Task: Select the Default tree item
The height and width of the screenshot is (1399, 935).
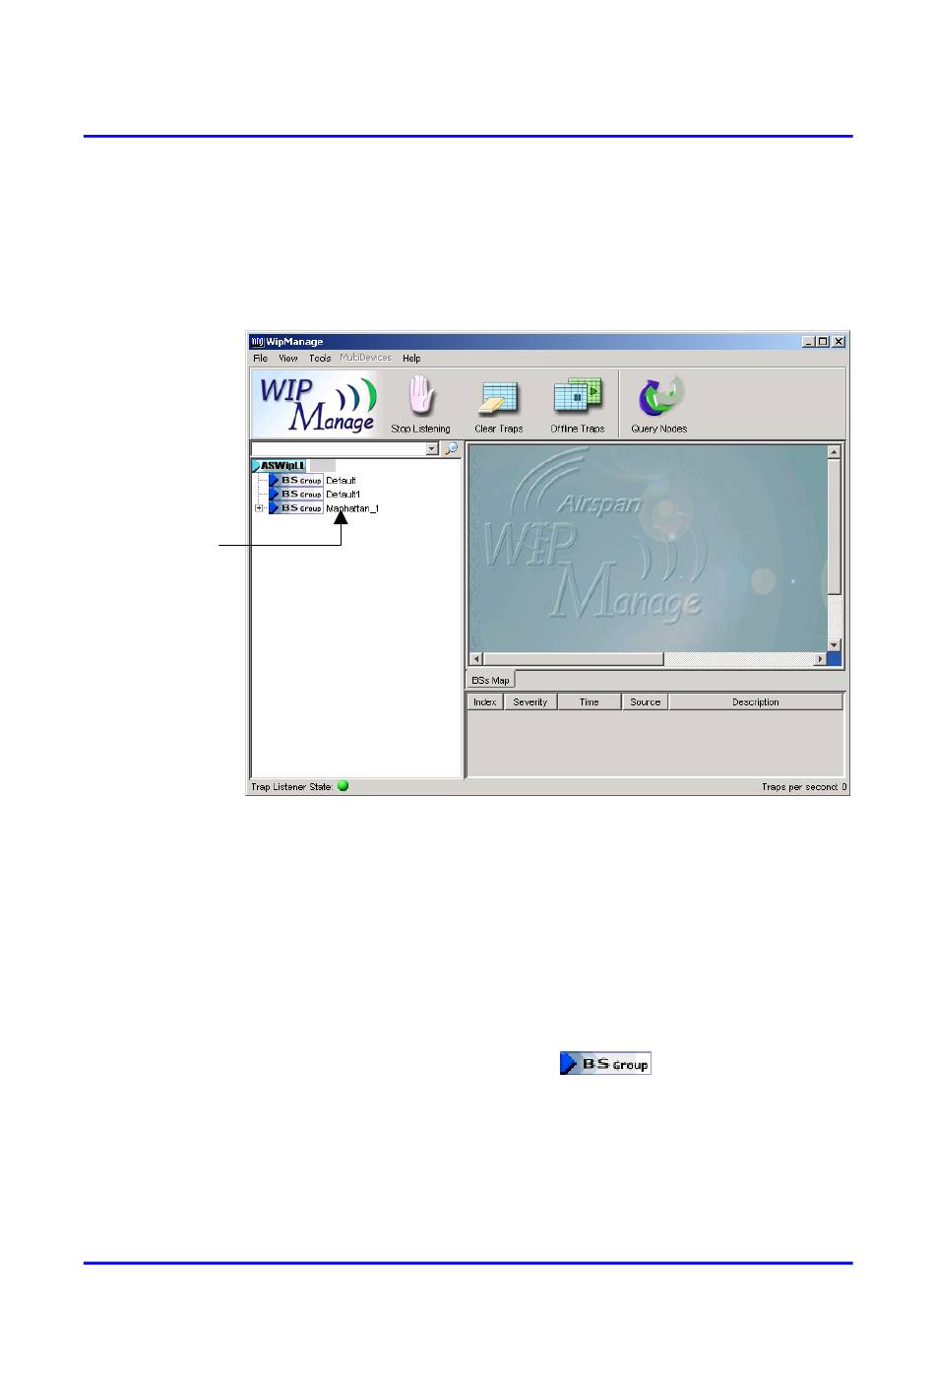Action: tap(341, 481)
